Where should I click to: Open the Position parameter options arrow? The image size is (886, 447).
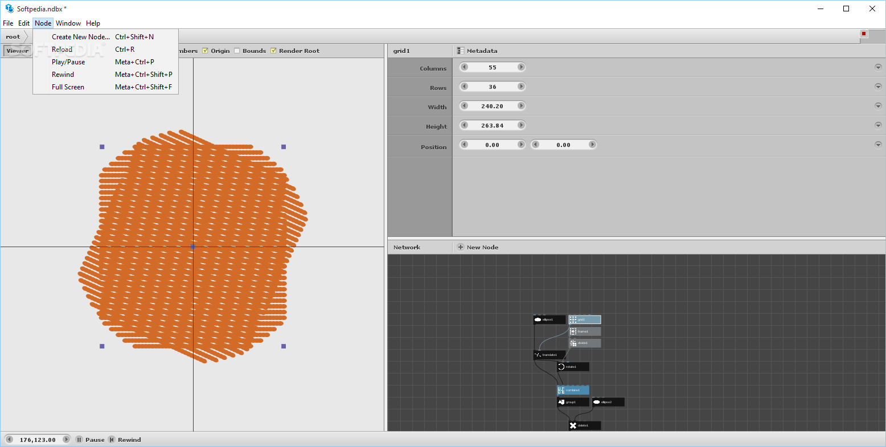pyautogui.click(x=878, y=145)
